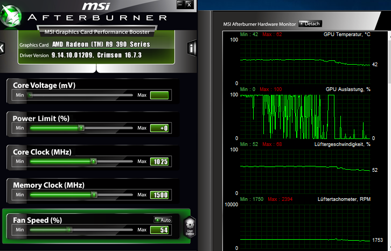Click the GPU Auslastung usage graph
391x251 pixels.
(x=305, y=116)
